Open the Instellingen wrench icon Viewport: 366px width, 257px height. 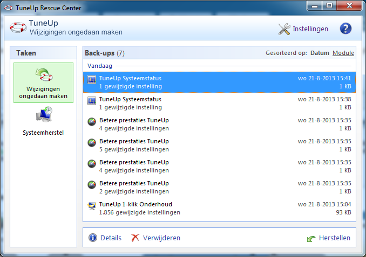(x=284, y=29)
